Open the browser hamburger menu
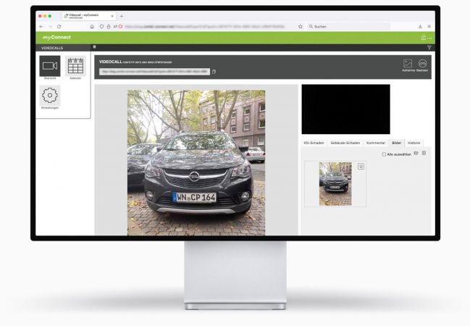470x326 pixels. (429, 26)
